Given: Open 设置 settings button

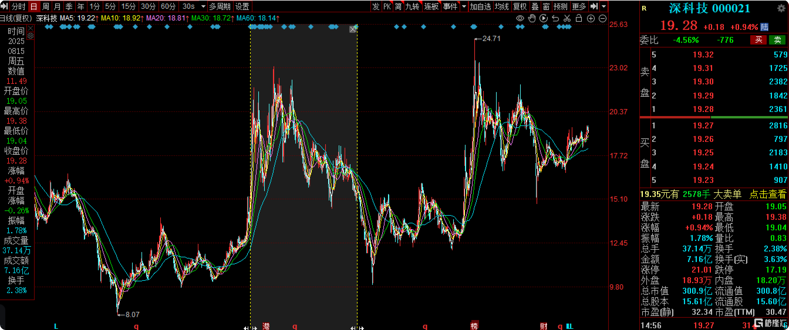Looking at the screenshot, I should click(x=242, y=6).
